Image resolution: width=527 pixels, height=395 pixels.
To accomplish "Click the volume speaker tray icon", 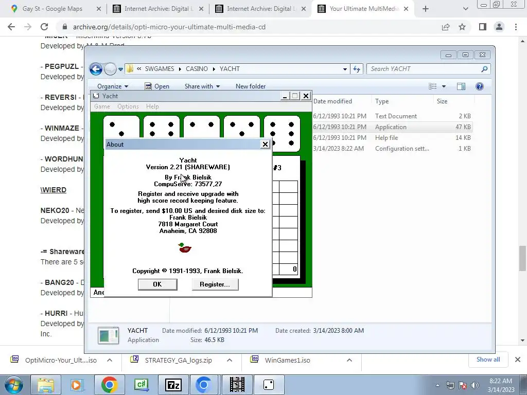I will (x=475, y=385).
